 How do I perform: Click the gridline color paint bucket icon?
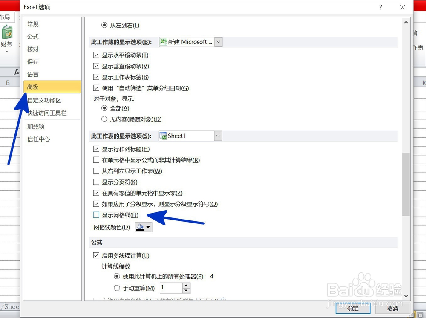coord(141,227)
